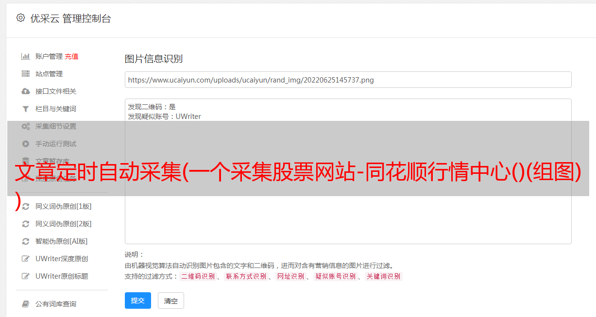This screenshot has width=596, height=317.
Task: Click the gears icon for 采集细节设置
Action: 26,126
